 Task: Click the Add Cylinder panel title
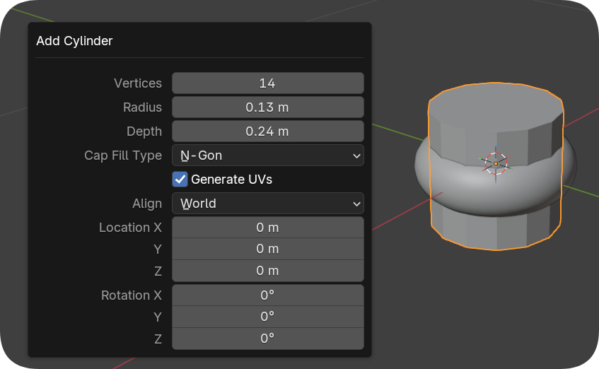[74, 41]
